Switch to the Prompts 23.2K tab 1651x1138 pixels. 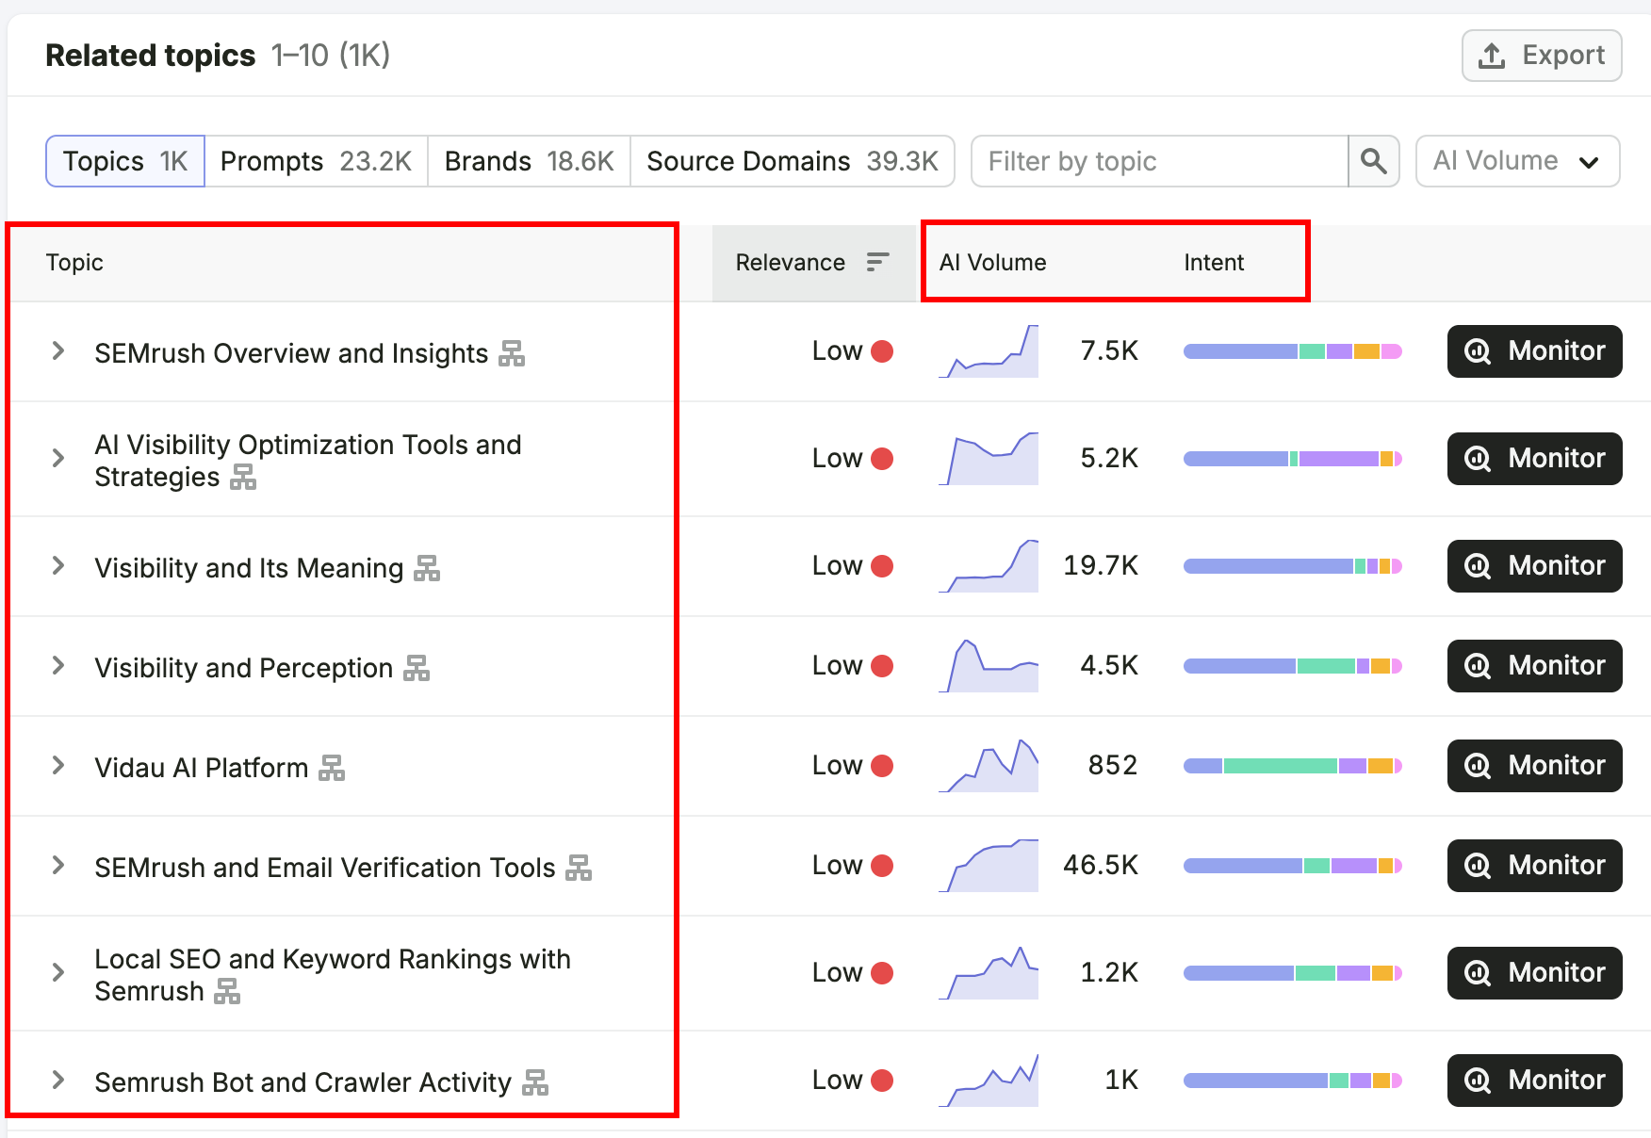[x=316, y=161]
